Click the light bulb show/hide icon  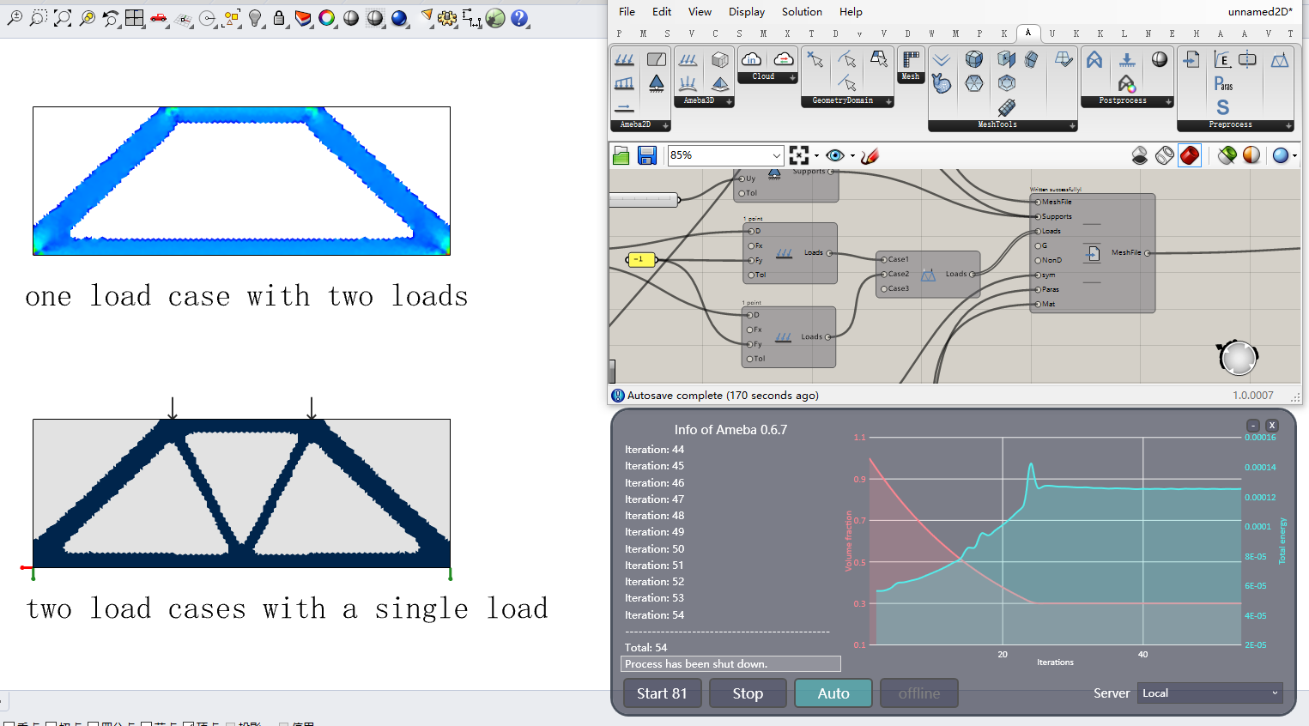tap(255, 17)
